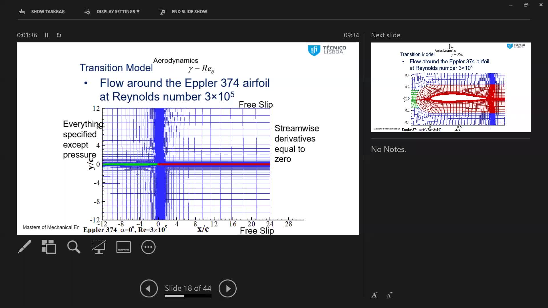Expand Display Settings dropdown
This screenshot has height=308, width=548.
pyautogui.click(x=118, y=11)
